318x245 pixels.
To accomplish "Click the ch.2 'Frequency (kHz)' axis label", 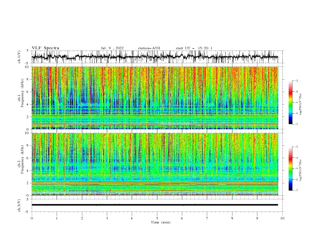I will (23, 159).
